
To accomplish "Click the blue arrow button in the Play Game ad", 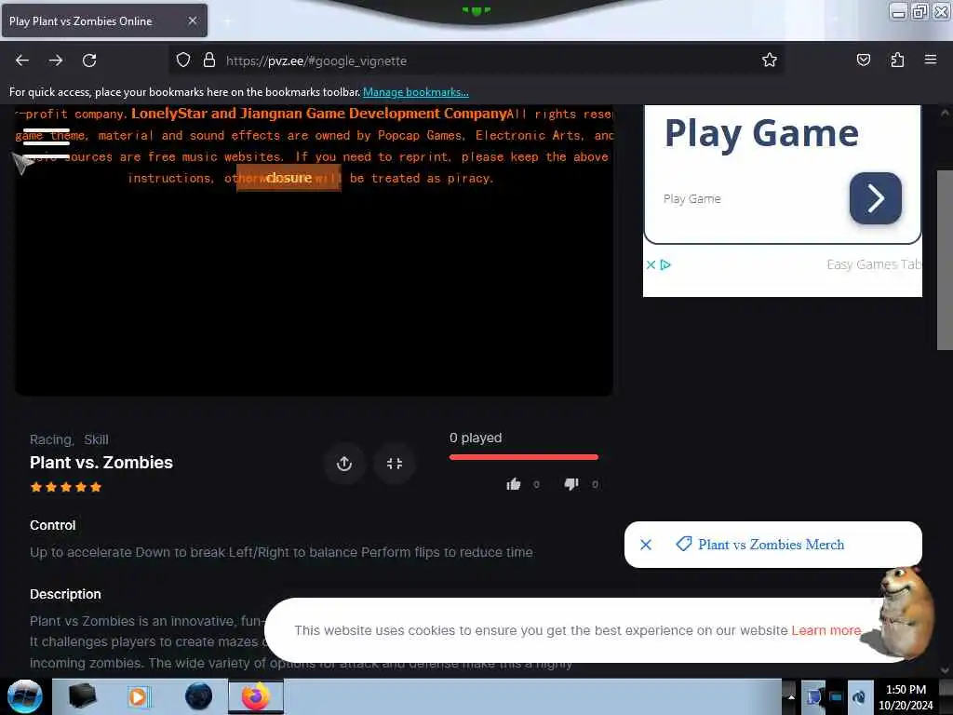I will point(875,198).
